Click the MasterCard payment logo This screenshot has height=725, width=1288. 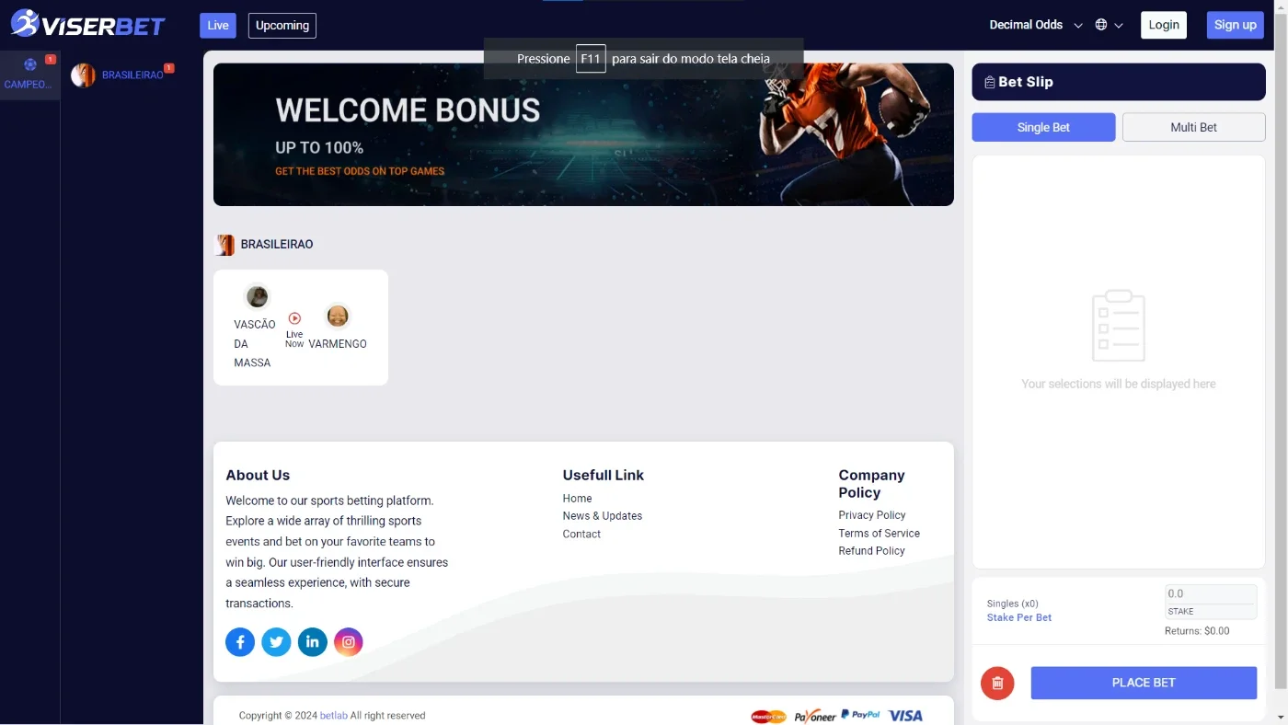[x=768, y=716]
